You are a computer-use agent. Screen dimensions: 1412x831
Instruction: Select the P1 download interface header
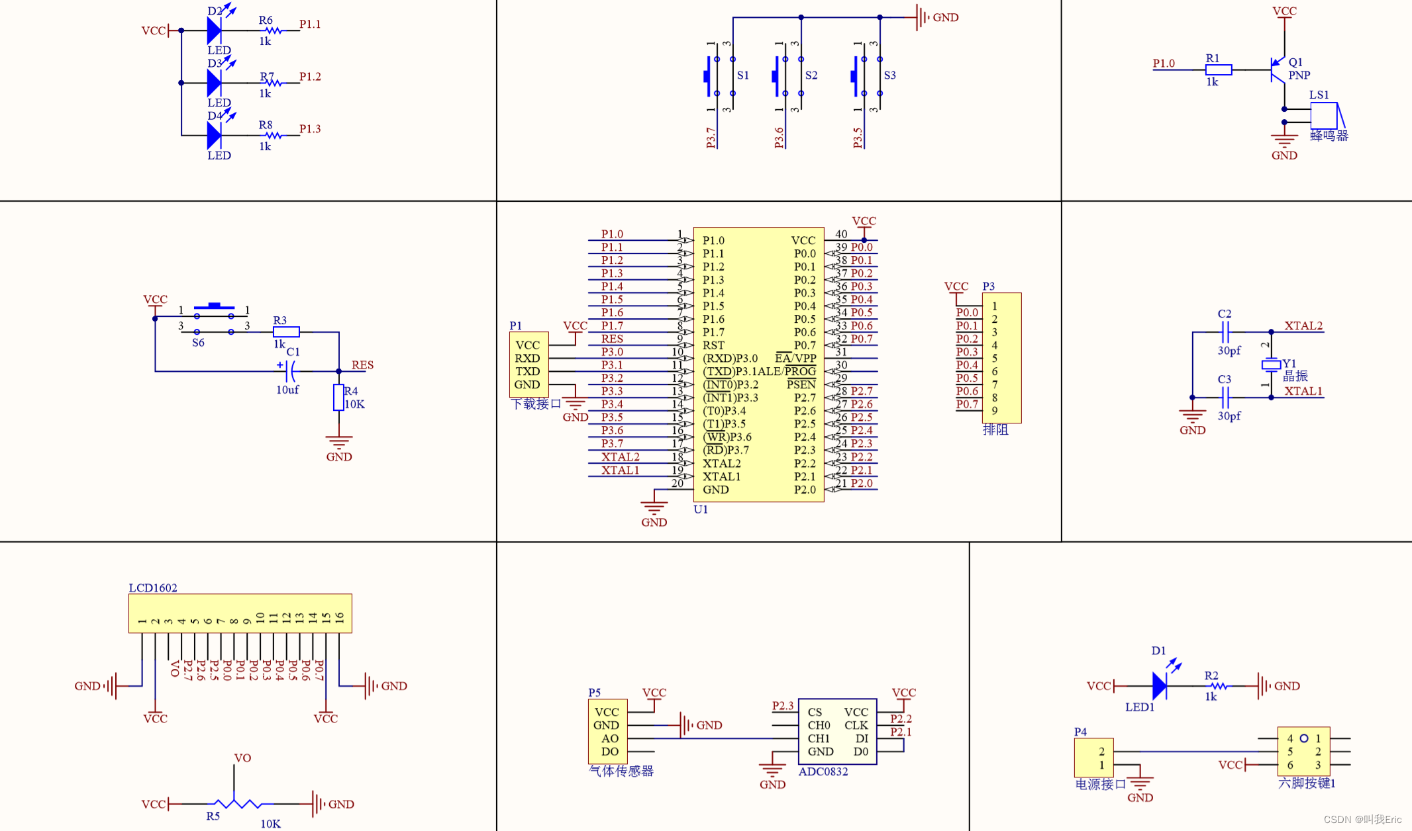[529, 365]
